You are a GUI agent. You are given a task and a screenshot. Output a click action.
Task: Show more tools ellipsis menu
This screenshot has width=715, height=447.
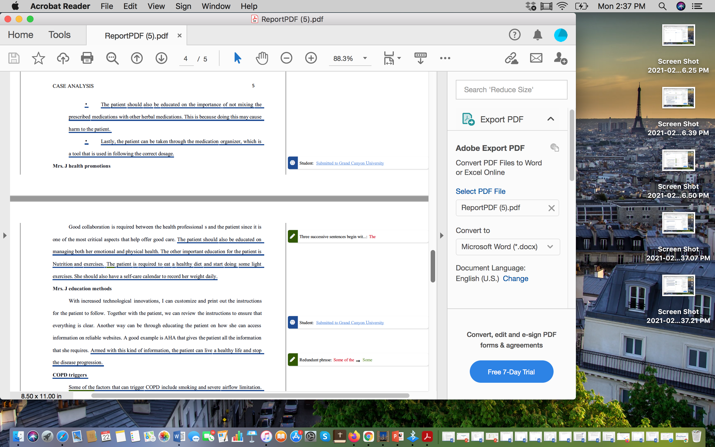point(445,58)
